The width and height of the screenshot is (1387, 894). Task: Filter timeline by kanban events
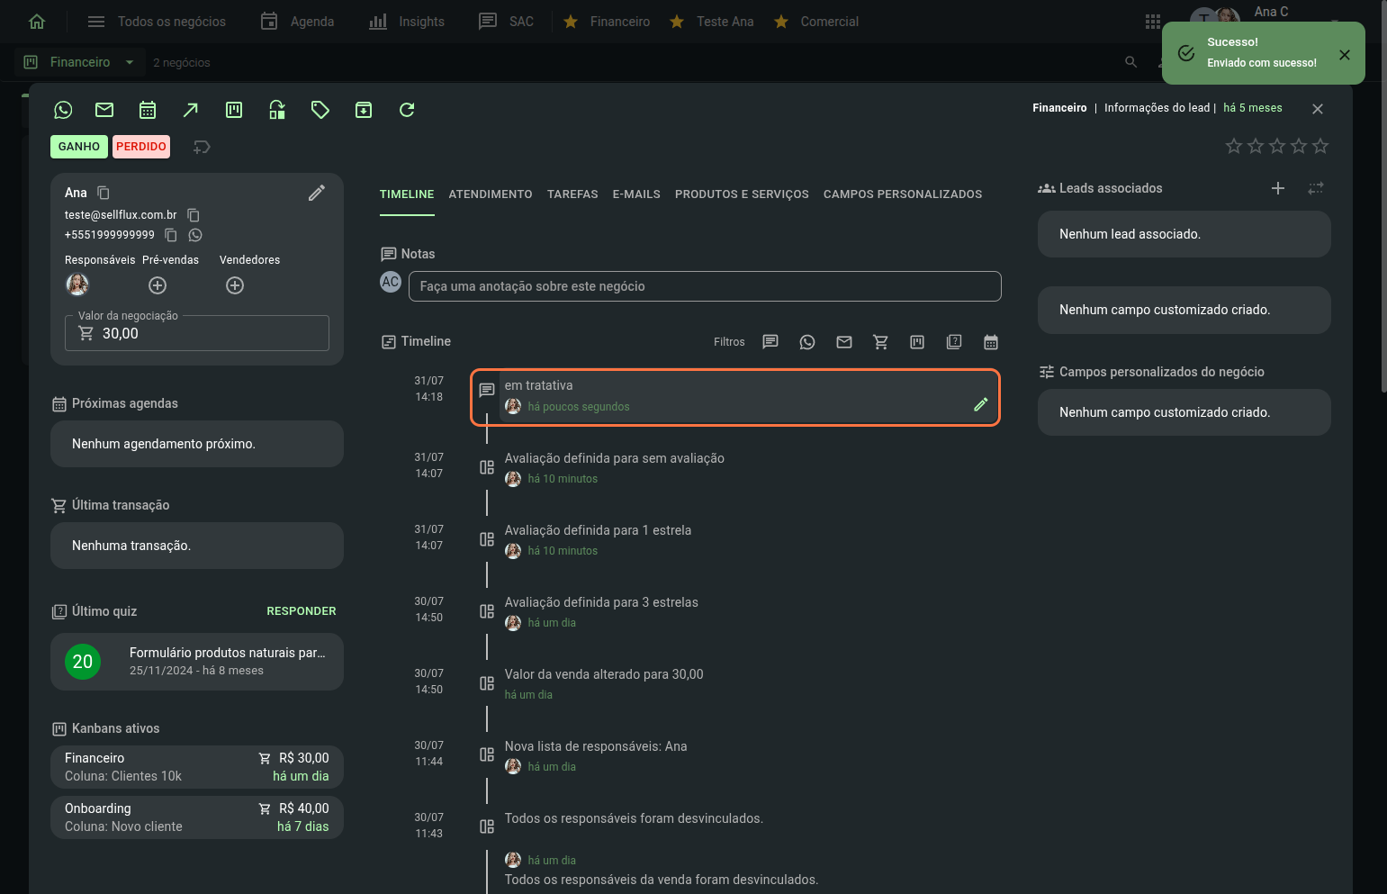point(917,342)
